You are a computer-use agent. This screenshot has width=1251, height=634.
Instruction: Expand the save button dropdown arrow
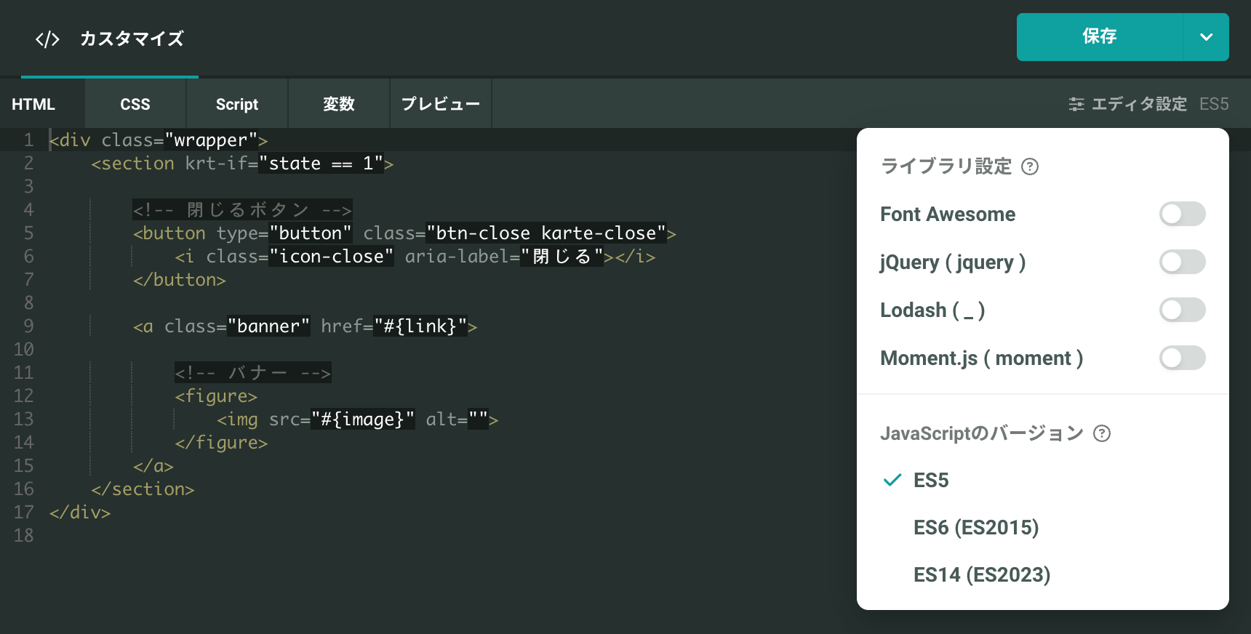click(1206, 37)
